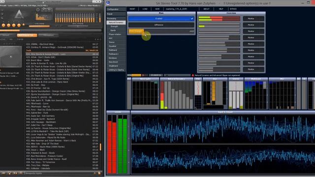
Task: Switch to the highlighted orange playlist tab
Action: point(27,35)
